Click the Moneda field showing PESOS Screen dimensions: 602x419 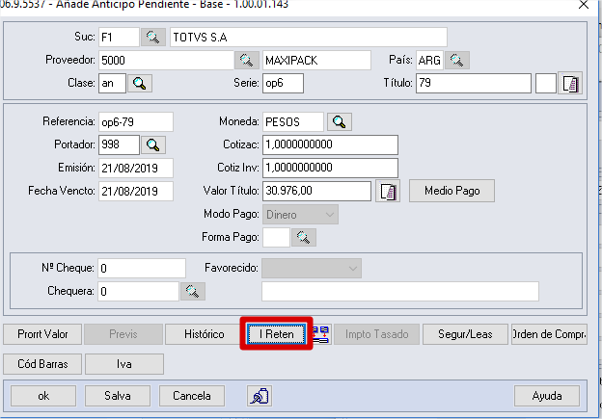click(x=293, y=122)
